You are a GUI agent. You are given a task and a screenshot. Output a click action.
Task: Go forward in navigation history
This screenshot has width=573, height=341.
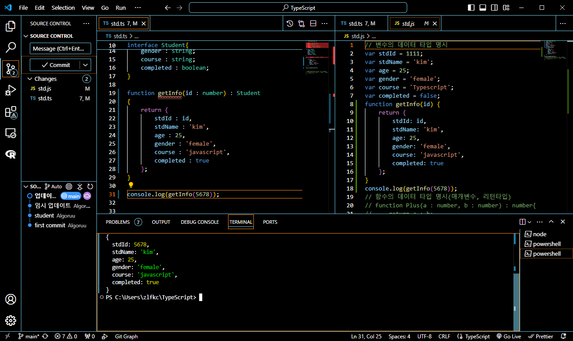(x=179, y=8)
